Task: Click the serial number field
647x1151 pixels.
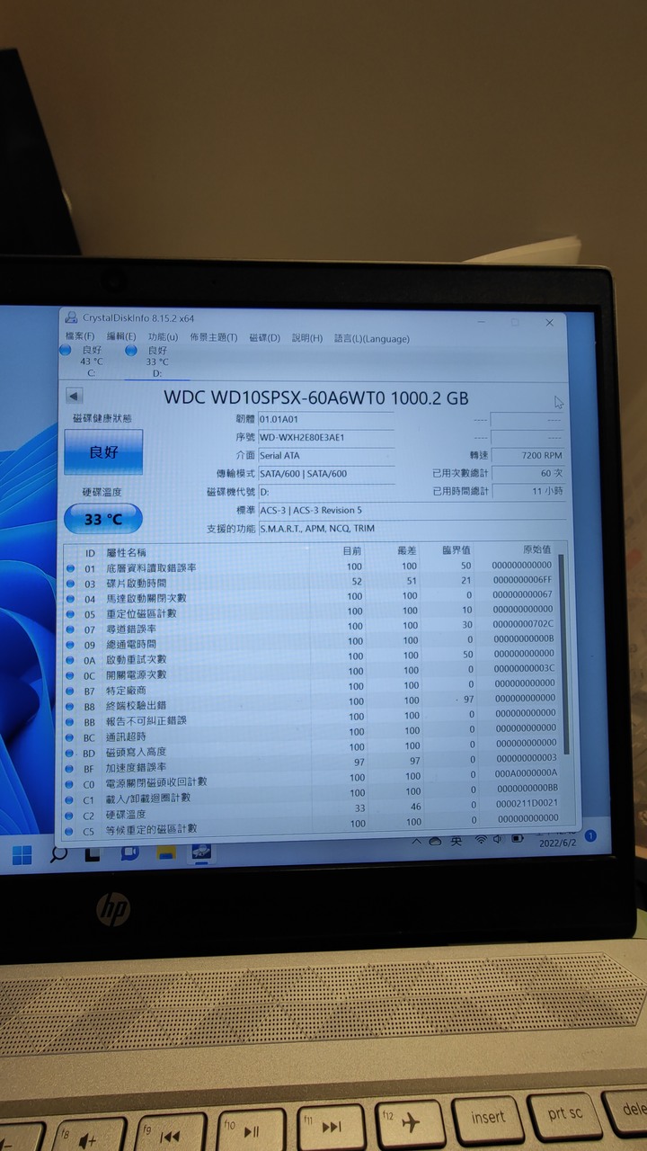Action: pyautogui.click(x=326, y=437)
